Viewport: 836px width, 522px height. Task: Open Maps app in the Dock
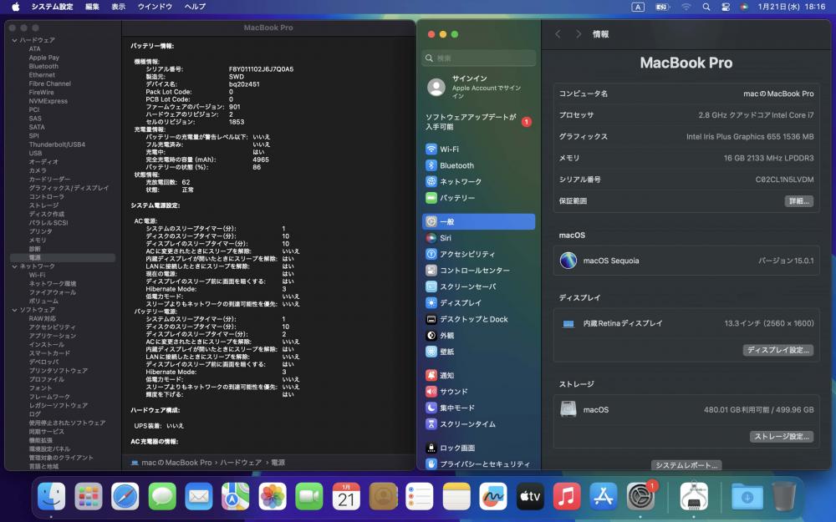pos(235,496)
